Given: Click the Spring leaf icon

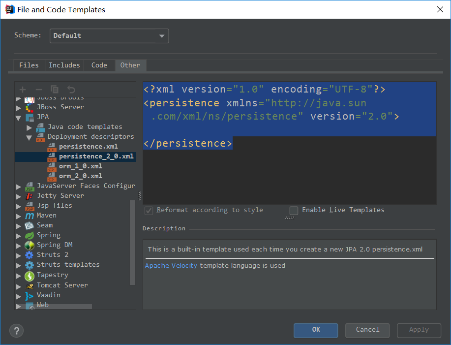Looking at the screenshot, I should tap(30, 235).
